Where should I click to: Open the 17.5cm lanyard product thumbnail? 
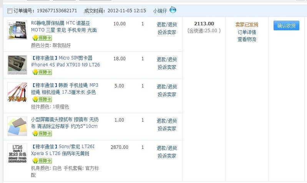point(17,92)
